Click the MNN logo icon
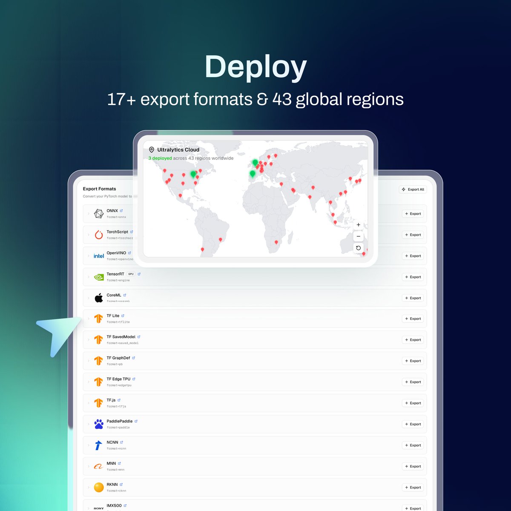The height and width of the screenshot is (511, 511). (99, 466)
